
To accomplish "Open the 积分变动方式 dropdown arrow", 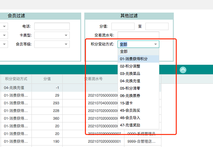I will tap(156, 44).
